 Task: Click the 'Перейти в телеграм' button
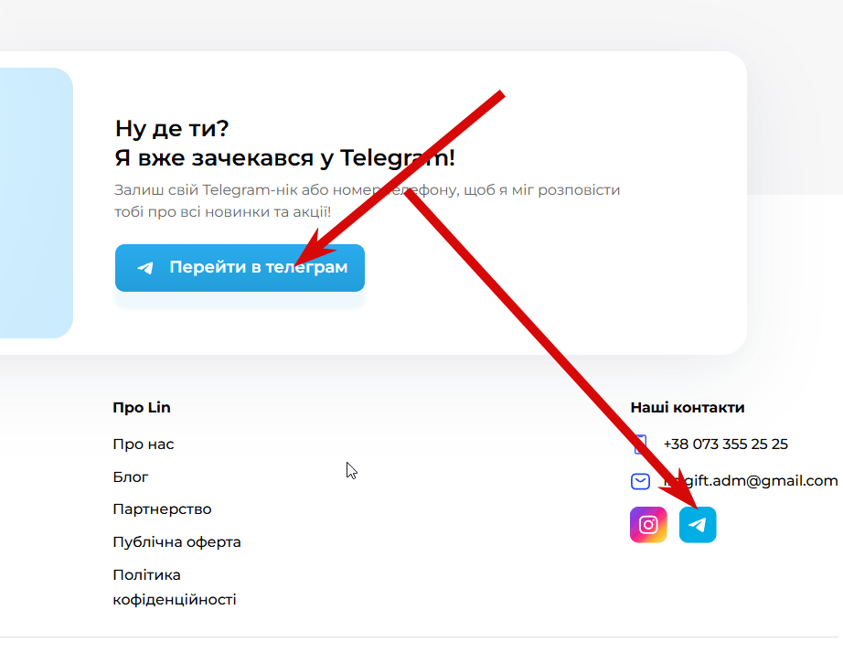(240, 268)
